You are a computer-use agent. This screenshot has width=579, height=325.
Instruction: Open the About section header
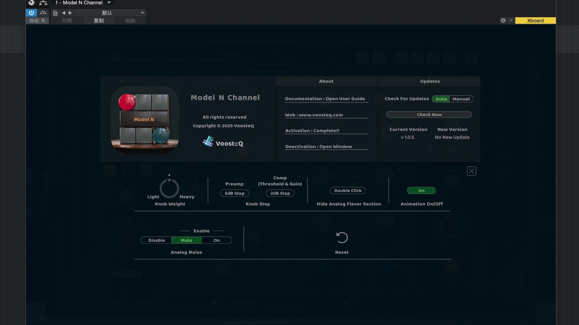326,81
